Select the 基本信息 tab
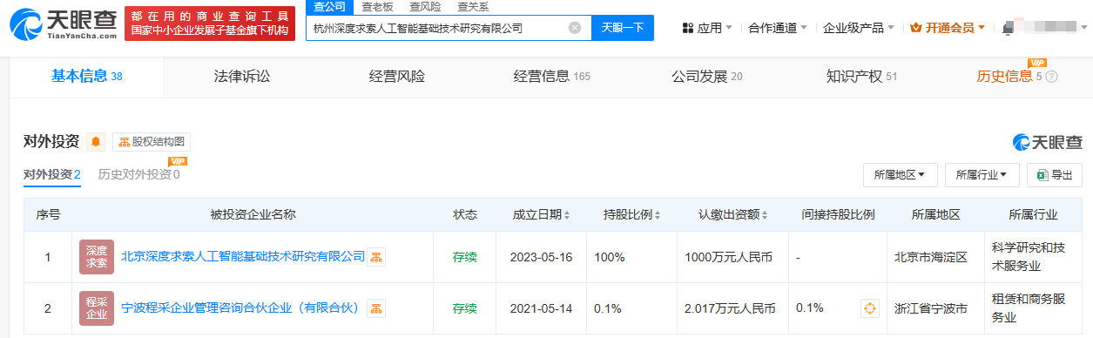1093x338 pixels. point(86,77)
